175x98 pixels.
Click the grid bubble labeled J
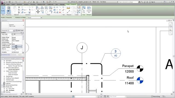tap(82, 48)
